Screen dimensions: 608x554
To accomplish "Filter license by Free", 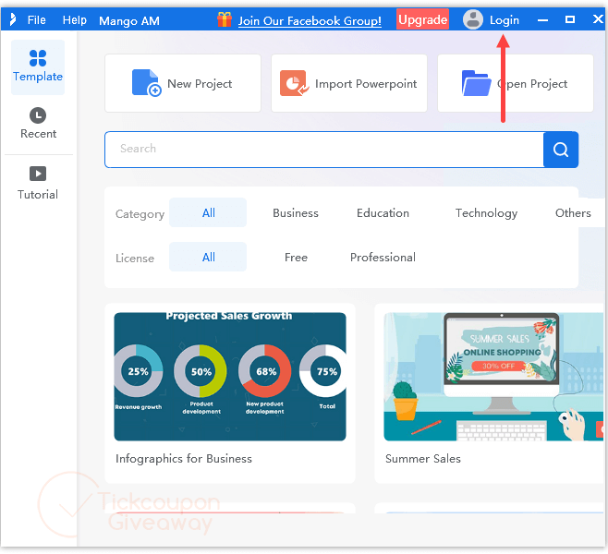I will tap(296, 258).
